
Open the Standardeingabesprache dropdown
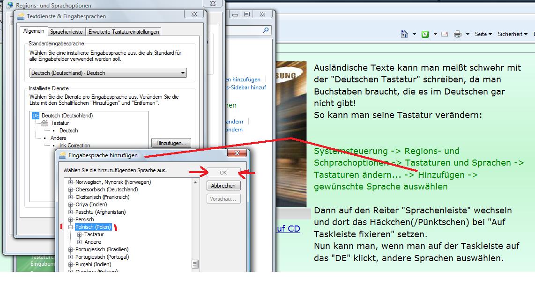pos(183,73)
